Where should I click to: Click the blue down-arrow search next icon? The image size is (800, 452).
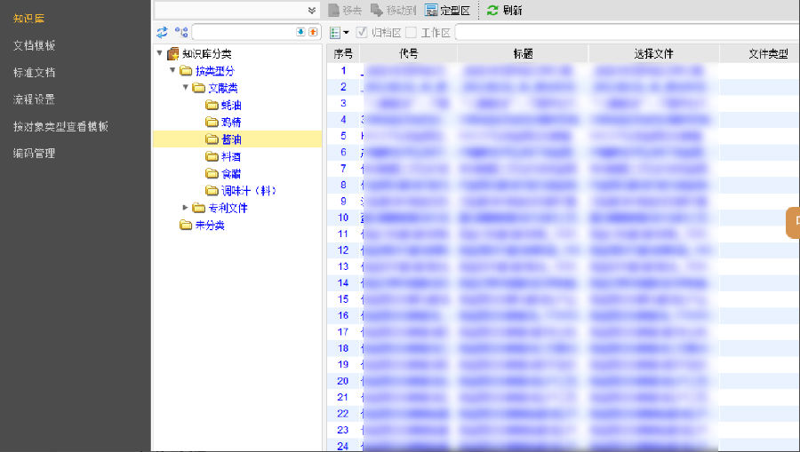coord(300,32)
